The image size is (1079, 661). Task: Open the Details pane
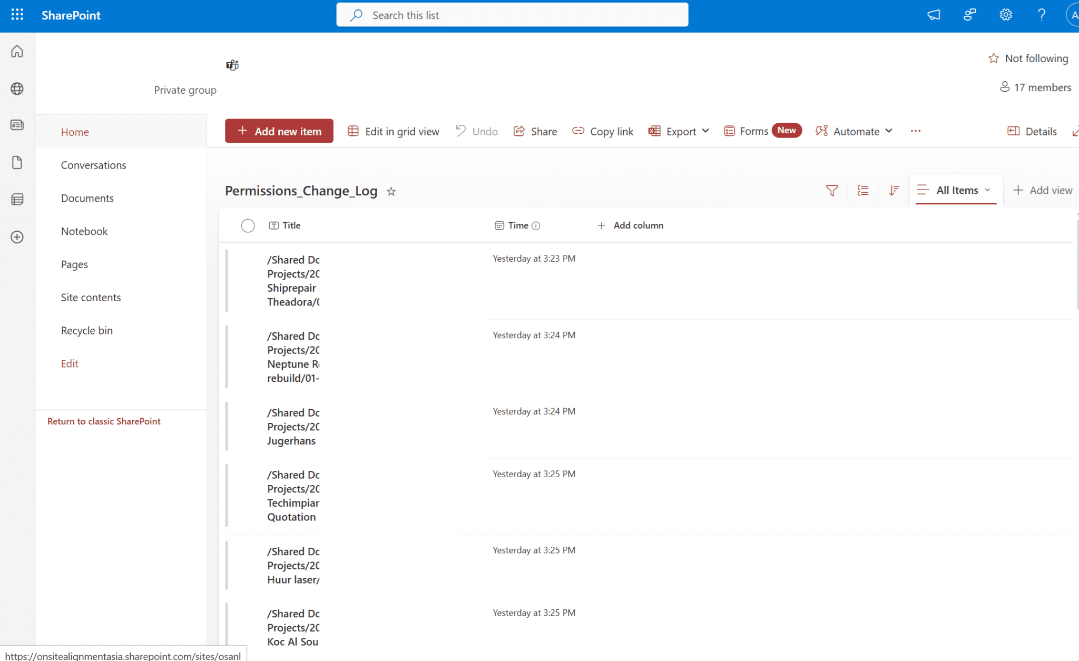(1032, 131)
